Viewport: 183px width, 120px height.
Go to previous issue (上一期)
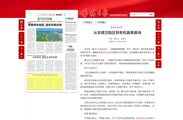[x=21, y=38]
